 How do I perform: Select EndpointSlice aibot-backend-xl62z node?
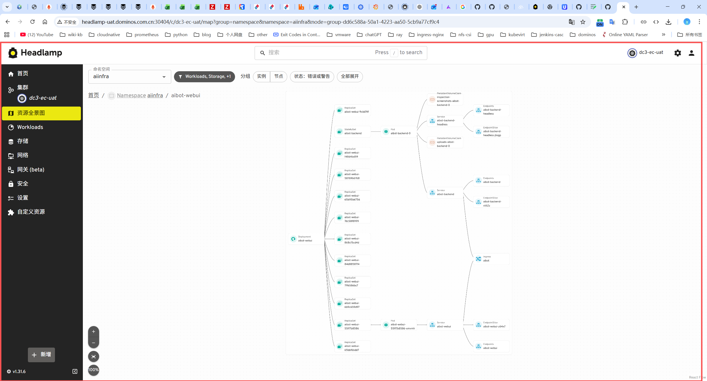[x=491, y=202]
